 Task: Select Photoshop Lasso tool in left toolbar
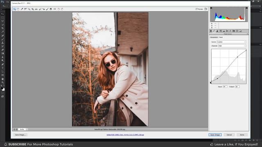2,21
